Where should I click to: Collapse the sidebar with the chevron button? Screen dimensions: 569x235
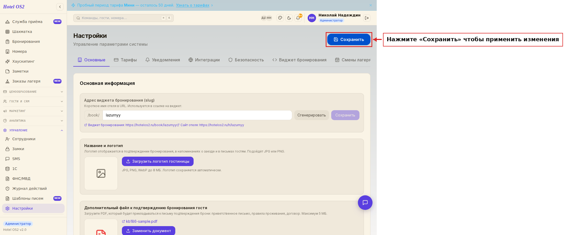(x=60, y=7)
